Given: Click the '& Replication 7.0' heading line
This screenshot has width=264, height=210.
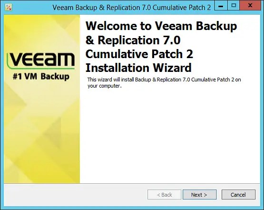Looking at the screenshot, I should click(x=133, y=40).
